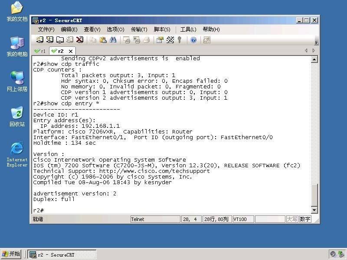This screenshot has height=260, width=347.
Task: Open the 查看(V) menu
Action: pos(92,29)
